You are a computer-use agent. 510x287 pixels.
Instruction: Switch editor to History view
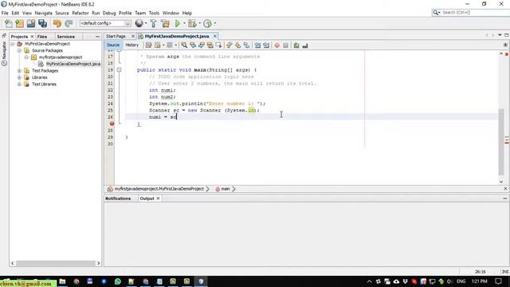coord(131,45)
